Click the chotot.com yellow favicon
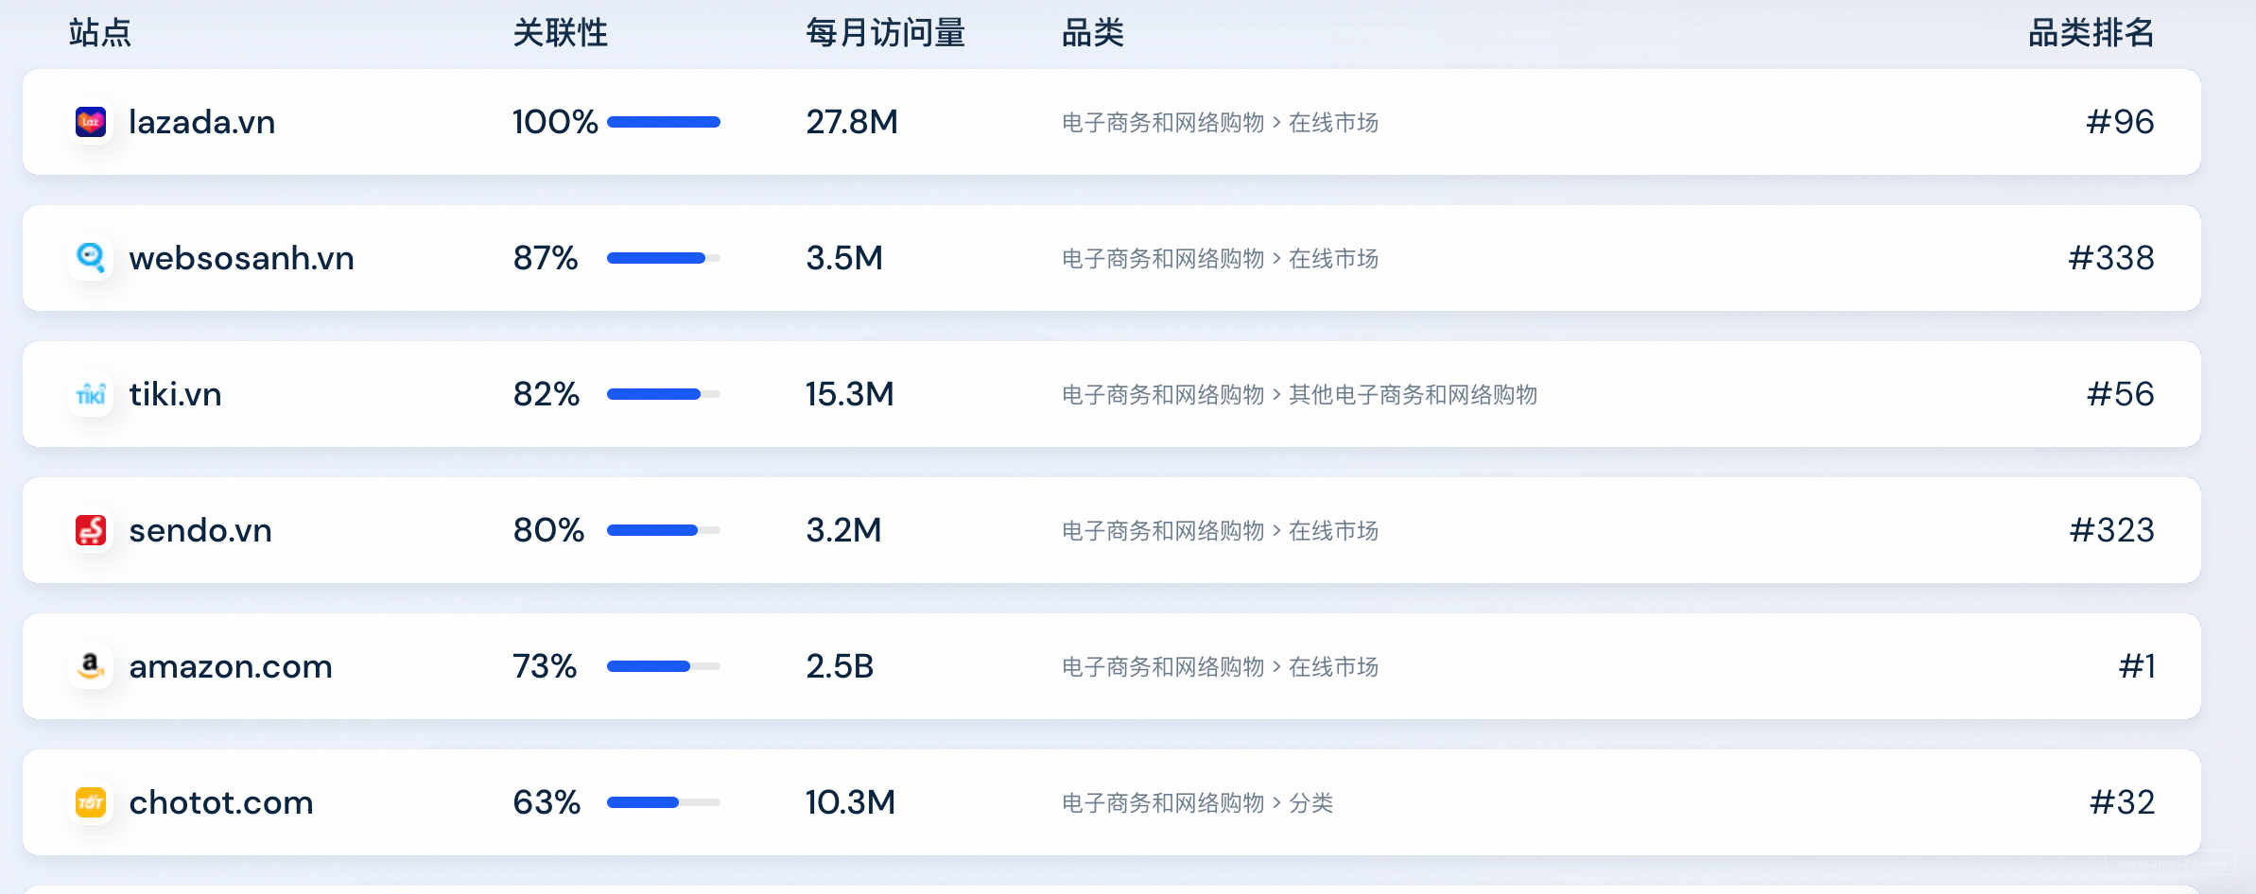The height and width of the screenshot is (894, 2256). point(91,802)
